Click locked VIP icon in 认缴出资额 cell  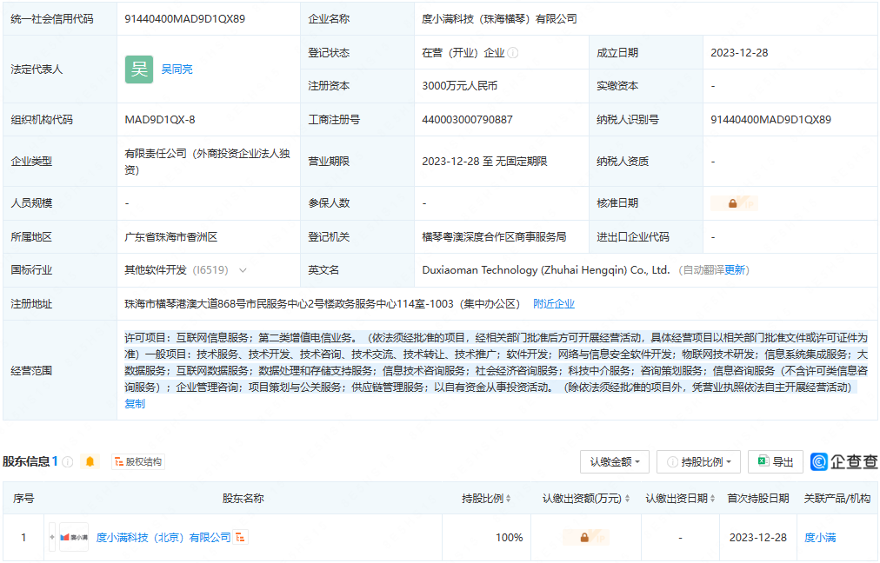click(x=585, y=537)
